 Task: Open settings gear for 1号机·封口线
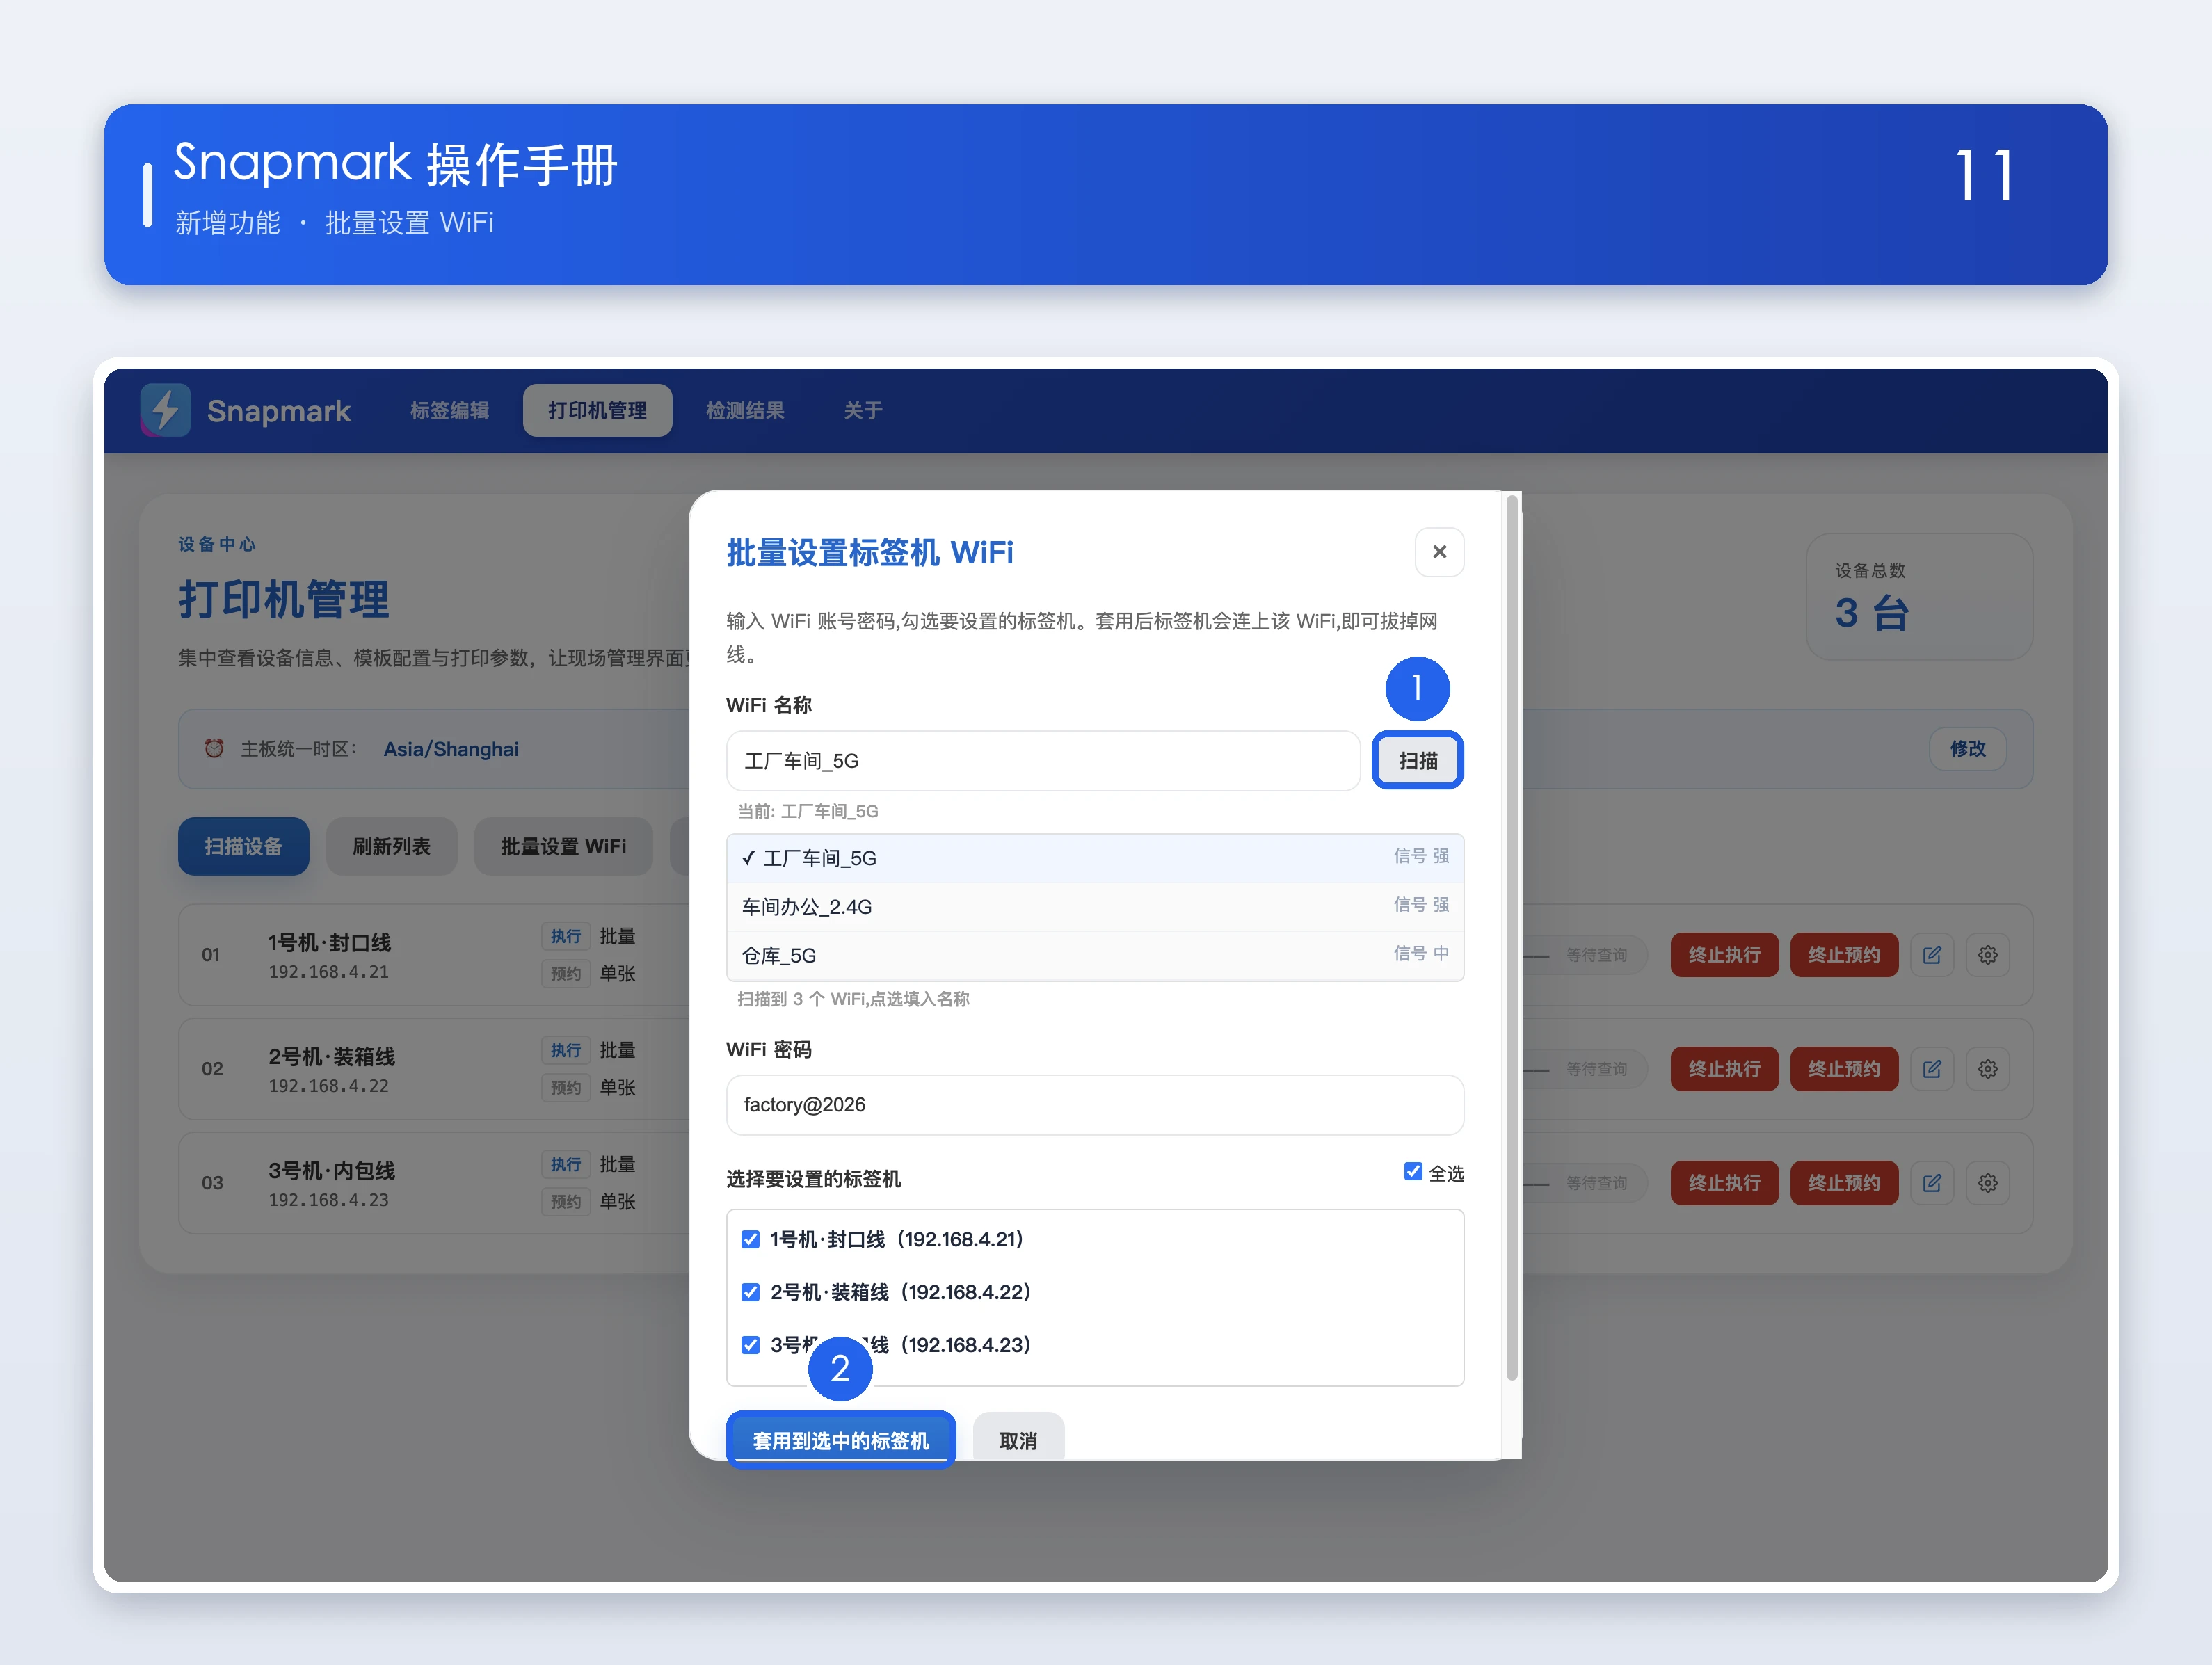(x=1988, y=955)
